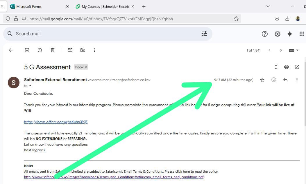Open the email in a new window
The height and width of the screenshot is (184, 306).
297,67
